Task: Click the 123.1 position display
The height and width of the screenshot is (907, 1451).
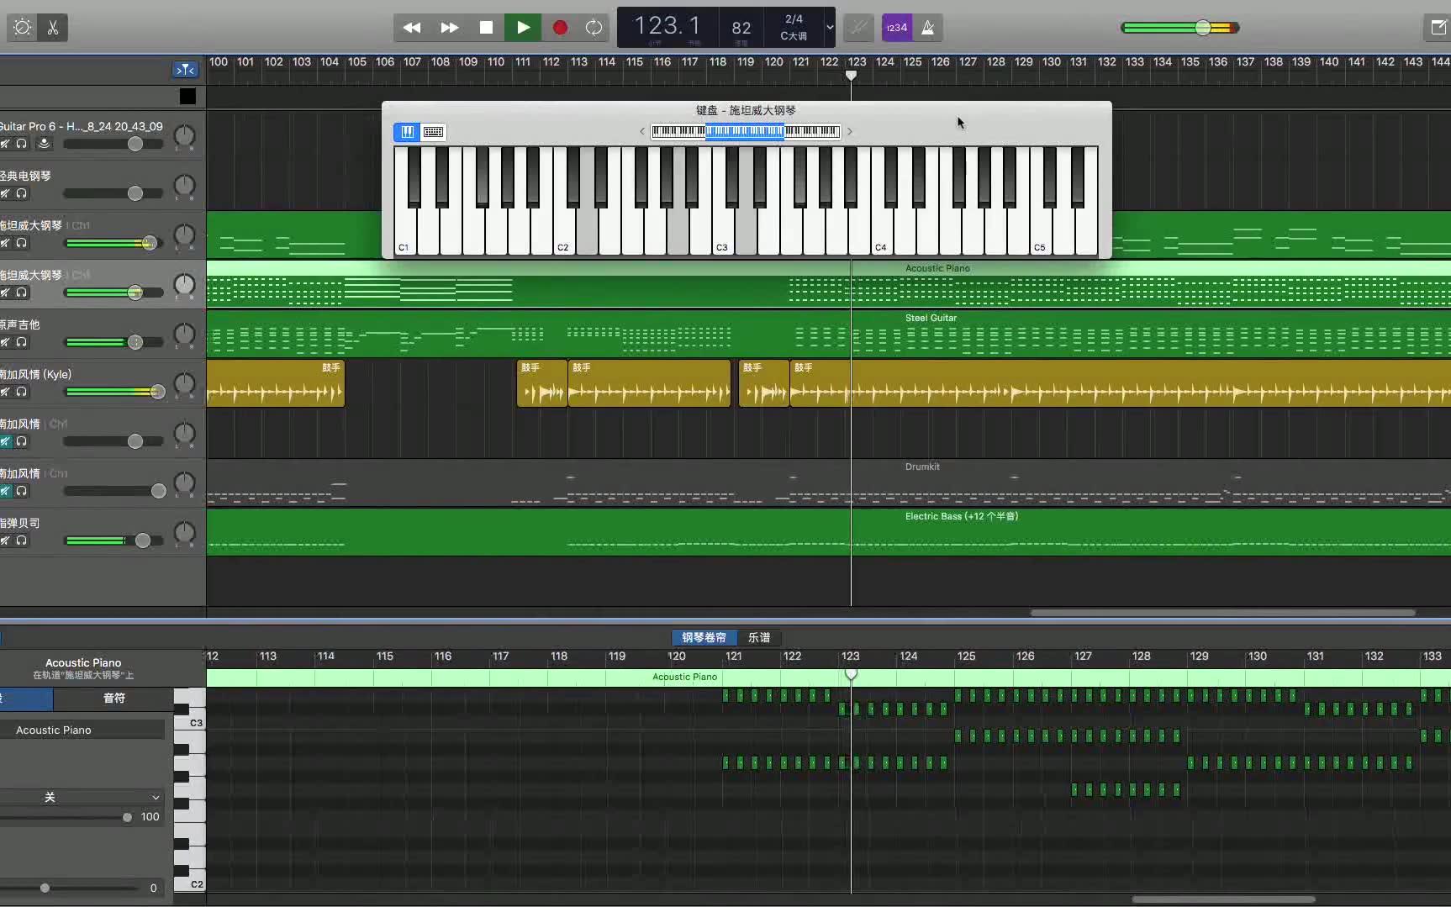Action: click(667, 26)
